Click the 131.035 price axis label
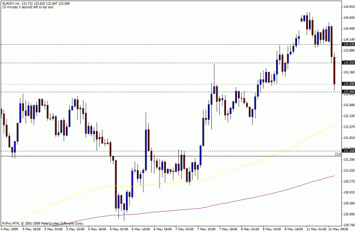355x232 pixels. pos(349,171)
